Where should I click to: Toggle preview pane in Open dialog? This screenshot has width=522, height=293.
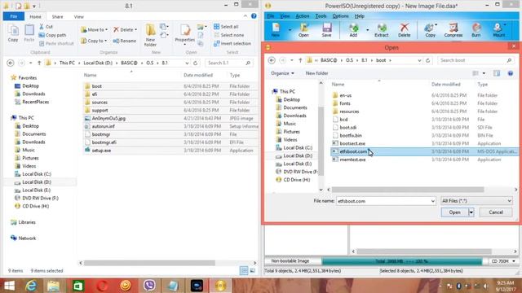(497, 73)
